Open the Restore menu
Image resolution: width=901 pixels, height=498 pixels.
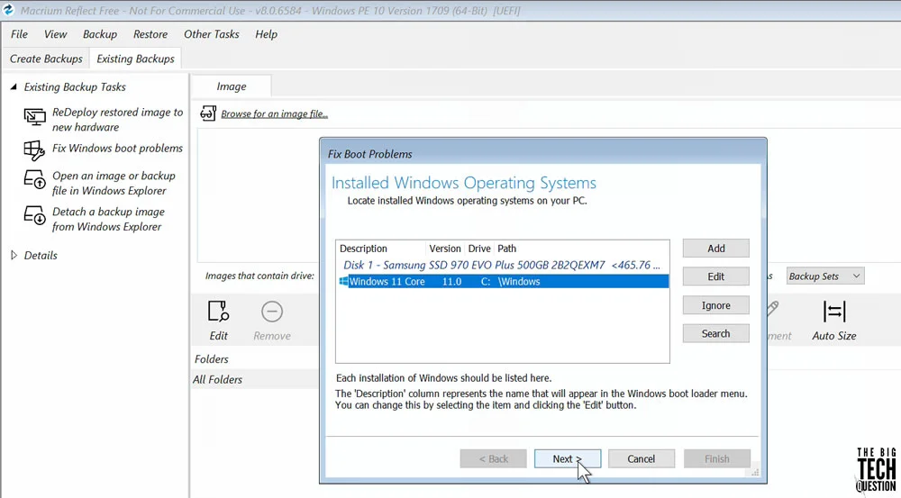pyautogui.click(x=150, y=34)
